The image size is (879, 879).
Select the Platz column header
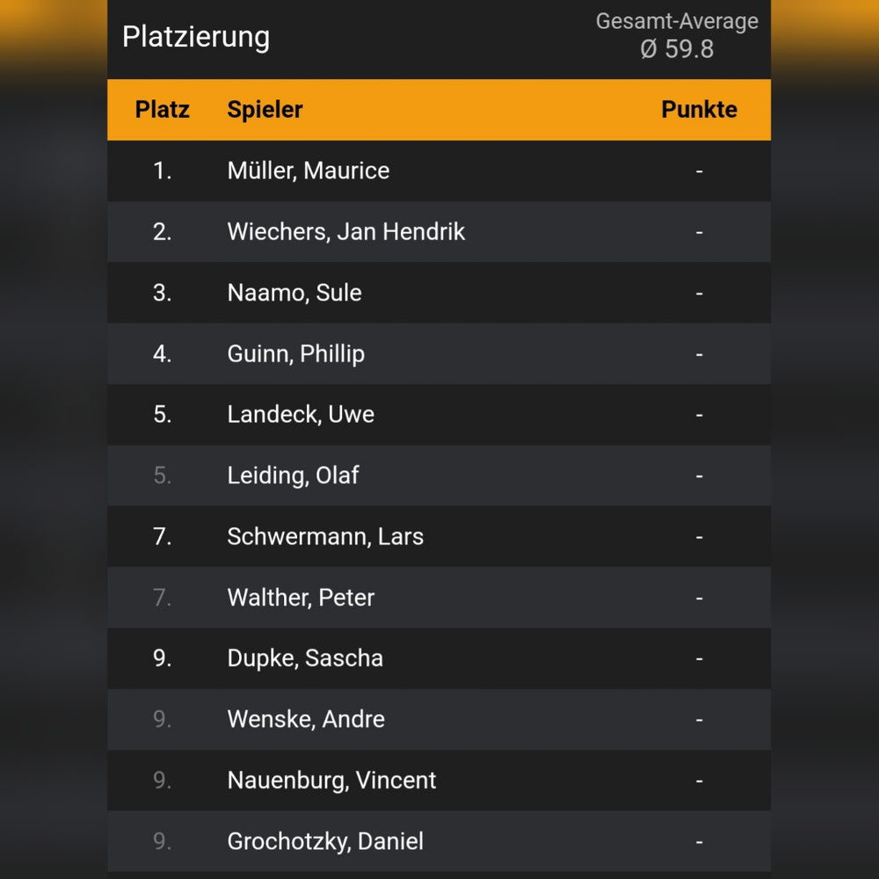[x=162, y=109]
